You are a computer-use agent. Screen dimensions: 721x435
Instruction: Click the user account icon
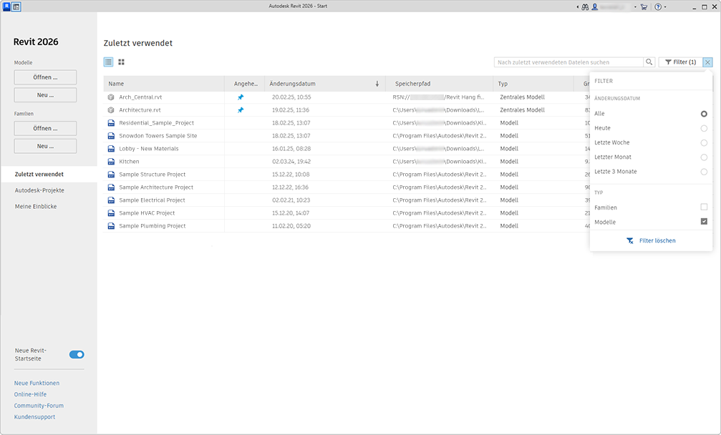(594, 7)
